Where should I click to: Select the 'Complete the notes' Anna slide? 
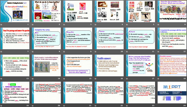[x=46, y=38]
